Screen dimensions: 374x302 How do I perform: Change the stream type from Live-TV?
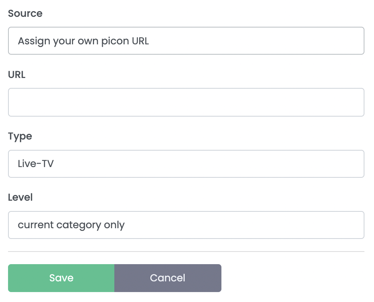(x=186, y=164)
